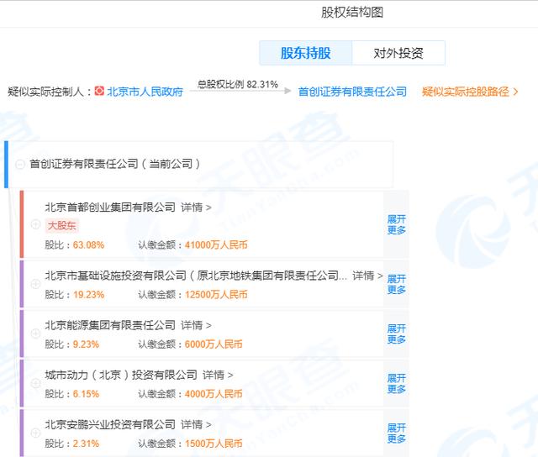Click the 2.31% share value
The height and width of the screenshot is (457, 538).
coord(86,444)
